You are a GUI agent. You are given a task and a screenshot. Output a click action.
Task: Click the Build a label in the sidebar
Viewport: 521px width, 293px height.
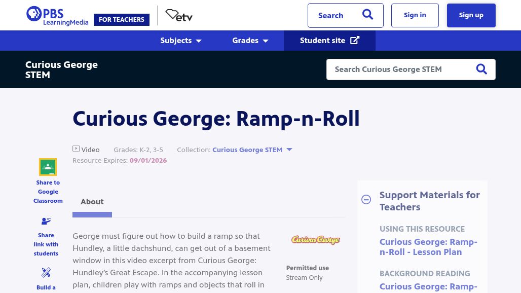tap(46, 287)
